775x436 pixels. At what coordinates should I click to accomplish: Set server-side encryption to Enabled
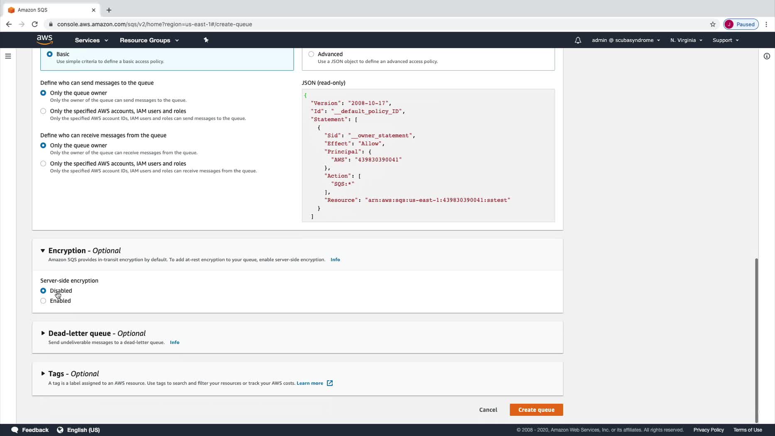click(43, 301)
